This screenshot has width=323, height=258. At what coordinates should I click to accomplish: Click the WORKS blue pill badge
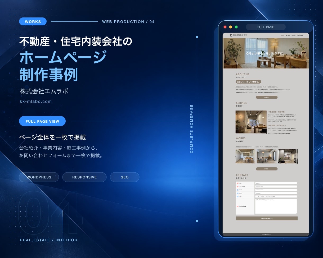[x=33, y=22]
